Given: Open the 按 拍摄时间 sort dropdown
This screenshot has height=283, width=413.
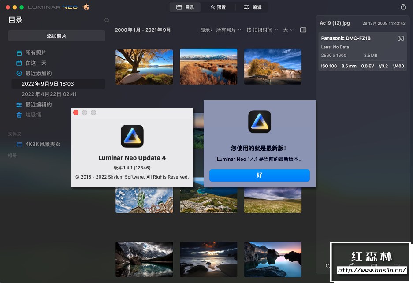Looking at the screenshot, I should [262, 30].
